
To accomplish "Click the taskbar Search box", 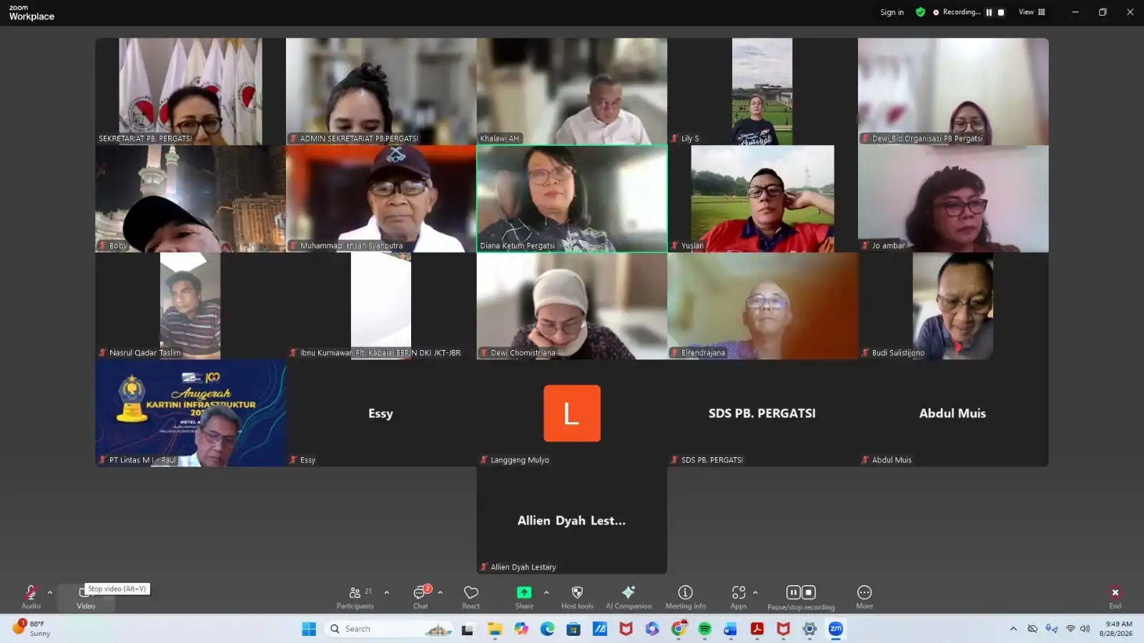I will coord(390,629).
